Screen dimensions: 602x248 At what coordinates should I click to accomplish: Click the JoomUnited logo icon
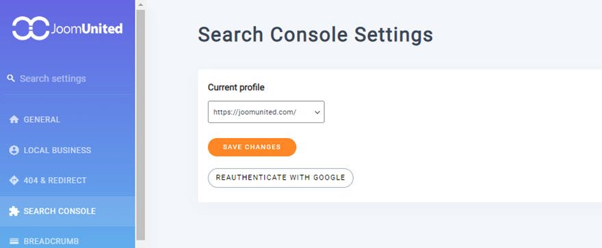coord(31,28)
